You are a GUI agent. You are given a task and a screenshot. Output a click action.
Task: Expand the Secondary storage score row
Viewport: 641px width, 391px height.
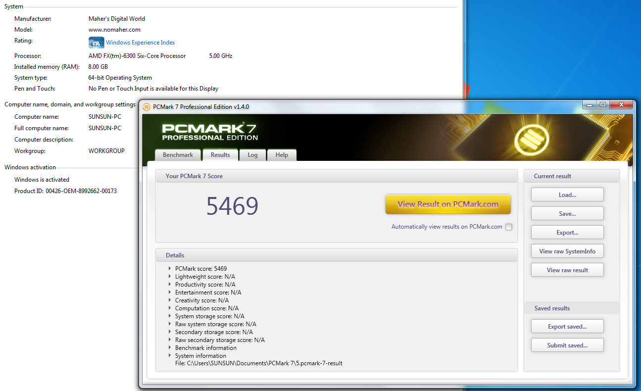coord(170,332)
